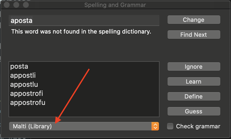Learn the word aposta
231x139 pixels.
(x=194, y=82)
